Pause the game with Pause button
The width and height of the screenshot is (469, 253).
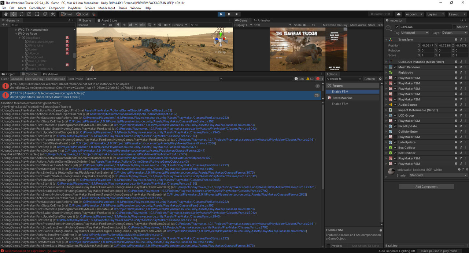[x=229, y=14]
